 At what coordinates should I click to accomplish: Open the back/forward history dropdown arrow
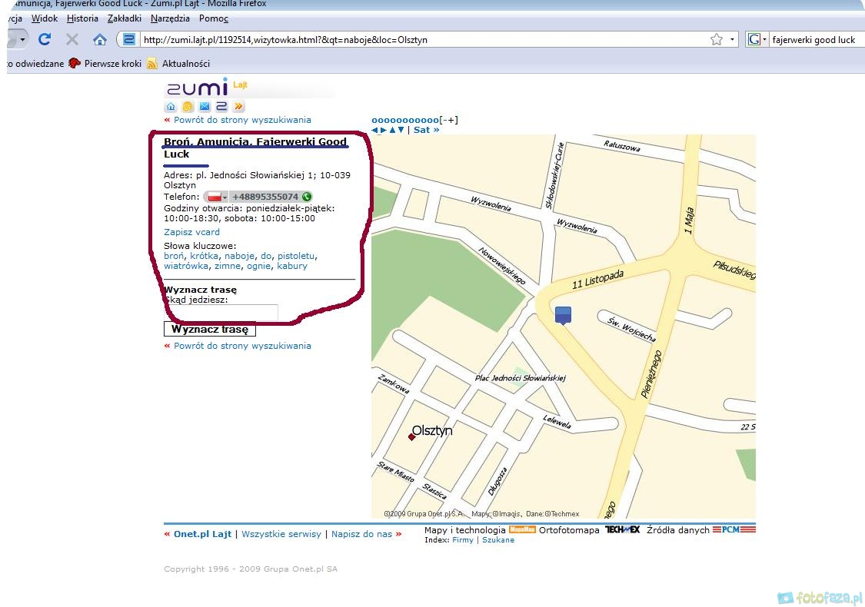coord(22,39)
